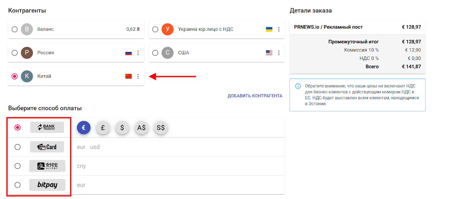
Task: Choose Card payment radio button
Action: (18, 147)
